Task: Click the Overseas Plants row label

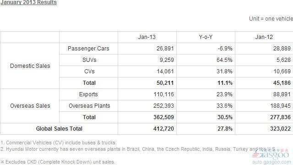Action: pyautogui.click(x=89, y=106)
